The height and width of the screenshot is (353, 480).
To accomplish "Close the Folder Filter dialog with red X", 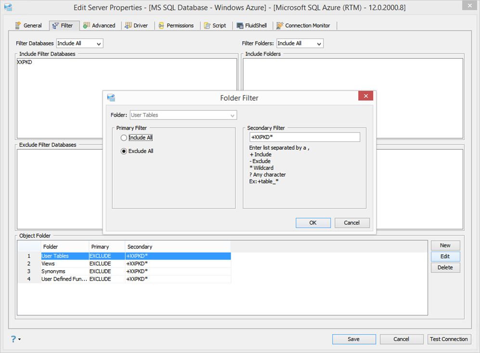I will click(365, 96).
